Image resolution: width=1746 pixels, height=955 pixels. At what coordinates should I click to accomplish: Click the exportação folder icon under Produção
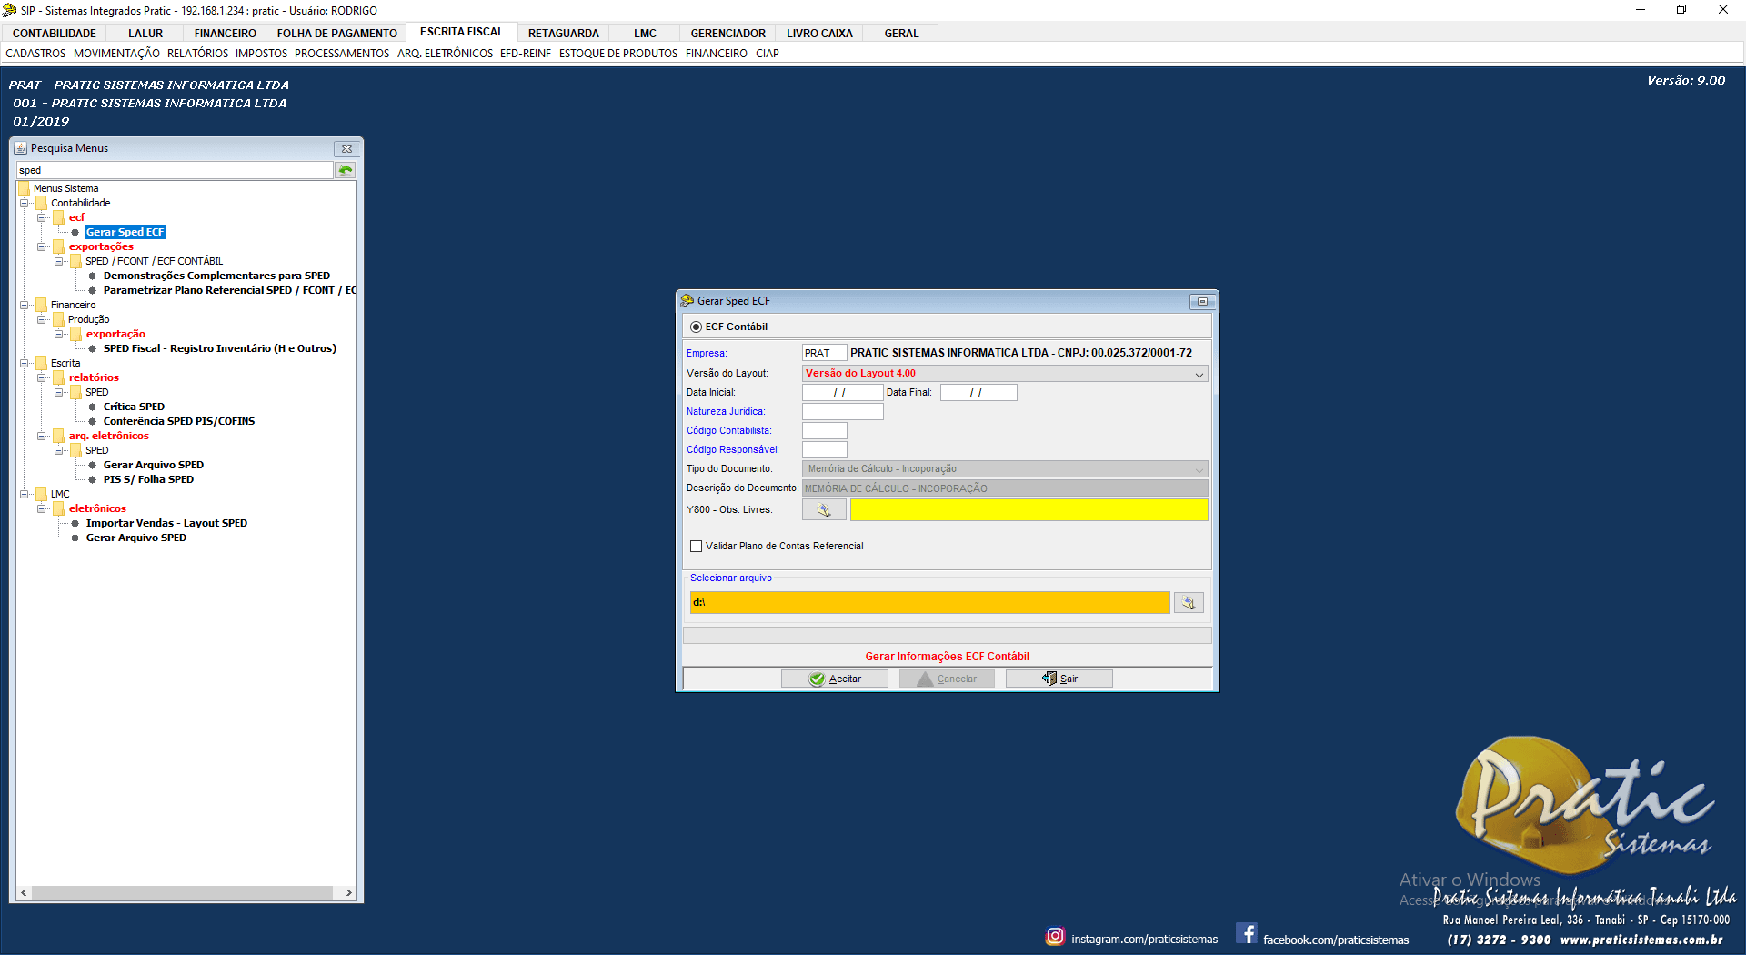pyautogui.click(x=76, y=334)
